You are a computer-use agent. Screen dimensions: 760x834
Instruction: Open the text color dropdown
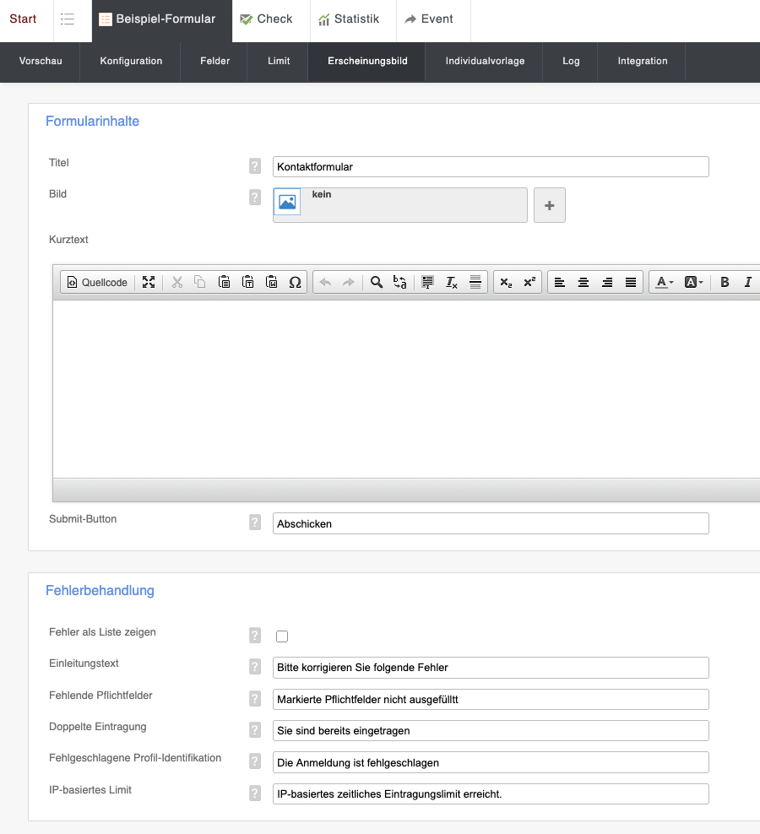665,283
